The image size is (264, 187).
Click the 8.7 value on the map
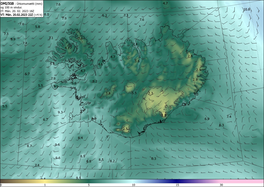click(x=29, y=146)
